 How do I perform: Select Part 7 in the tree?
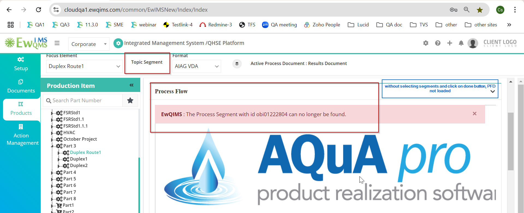[70, 192]
